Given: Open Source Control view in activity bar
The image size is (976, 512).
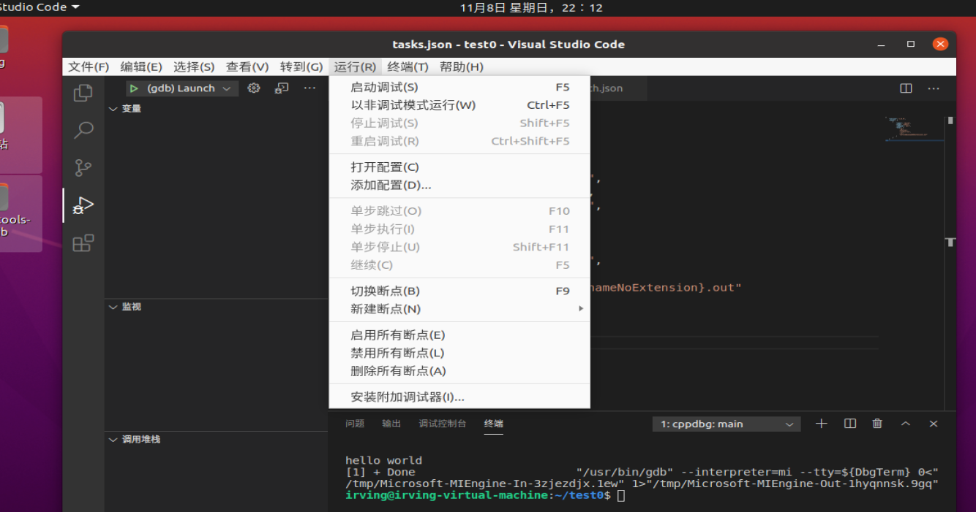Looking at the screenshot, I should click(x=83, y=168).
